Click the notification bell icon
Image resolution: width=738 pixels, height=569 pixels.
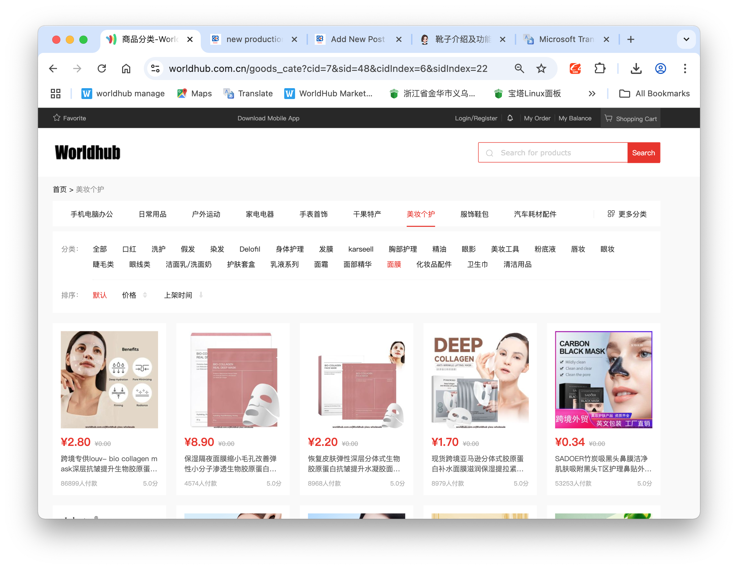coord(510,118)
